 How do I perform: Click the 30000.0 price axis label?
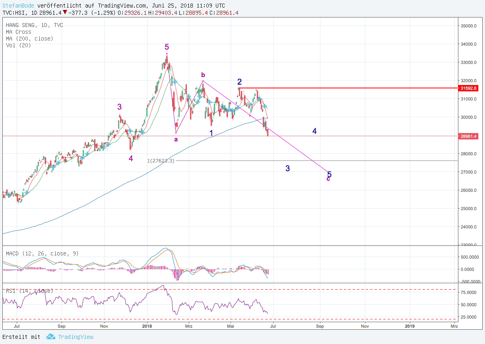pos(469,117)
